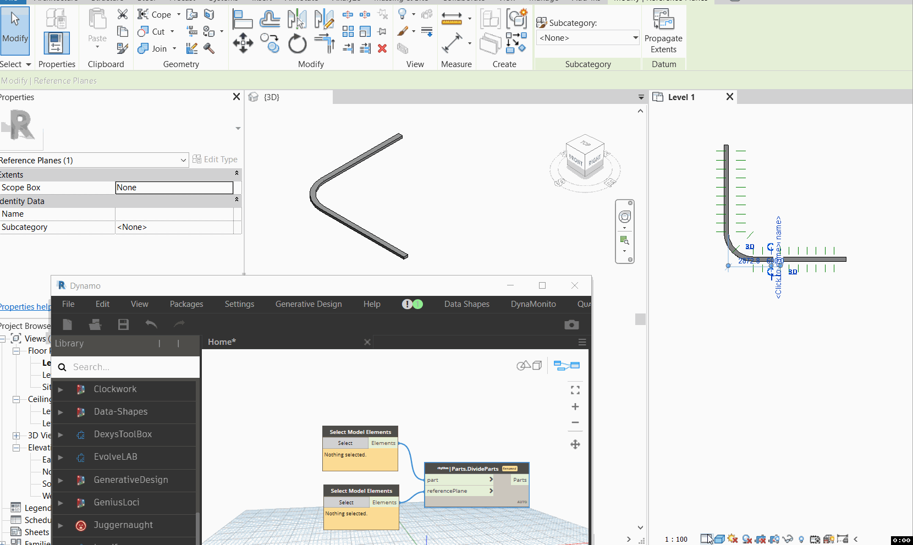Click the Properties help link
913x545 pixels.
click(x=25, y=307)
